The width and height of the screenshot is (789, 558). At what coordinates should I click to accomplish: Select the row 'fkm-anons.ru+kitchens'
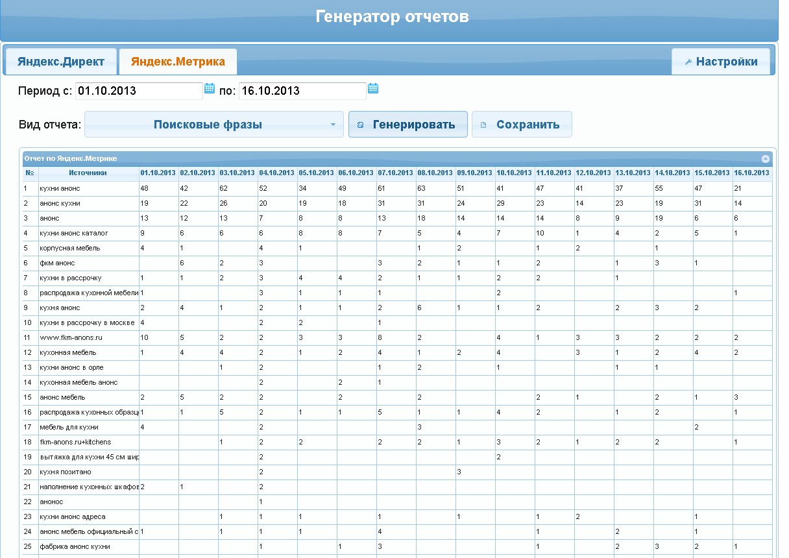(x=396, y=443)
